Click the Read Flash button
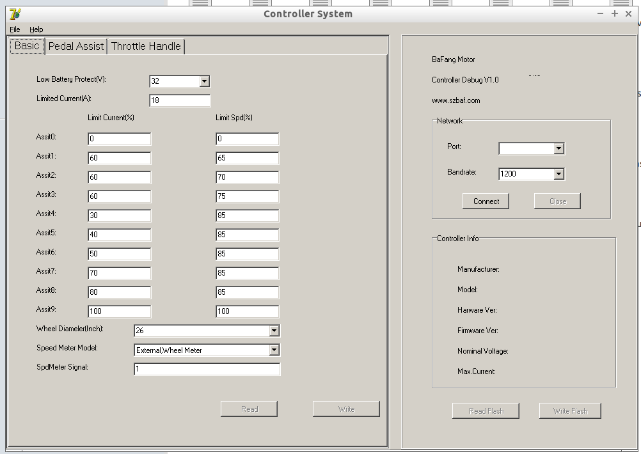This screenshot has width=641, height=454. pyautogui.click(x=486, y=411)
